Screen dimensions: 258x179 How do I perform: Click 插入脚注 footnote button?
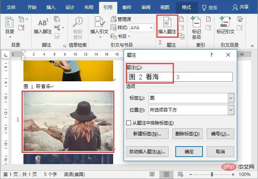(x=43, y=26)
